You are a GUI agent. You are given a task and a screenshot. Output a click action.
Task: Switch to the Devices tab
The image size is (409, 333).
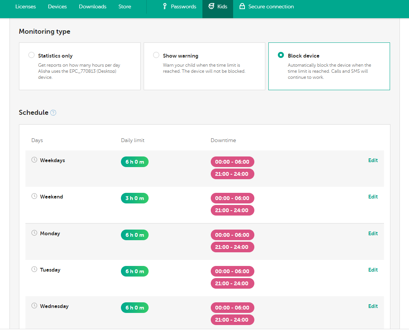tap(57, 6)
